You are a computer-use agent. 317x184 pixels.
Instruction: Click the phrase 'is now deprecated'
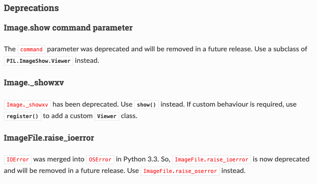(x=281, y=159)
